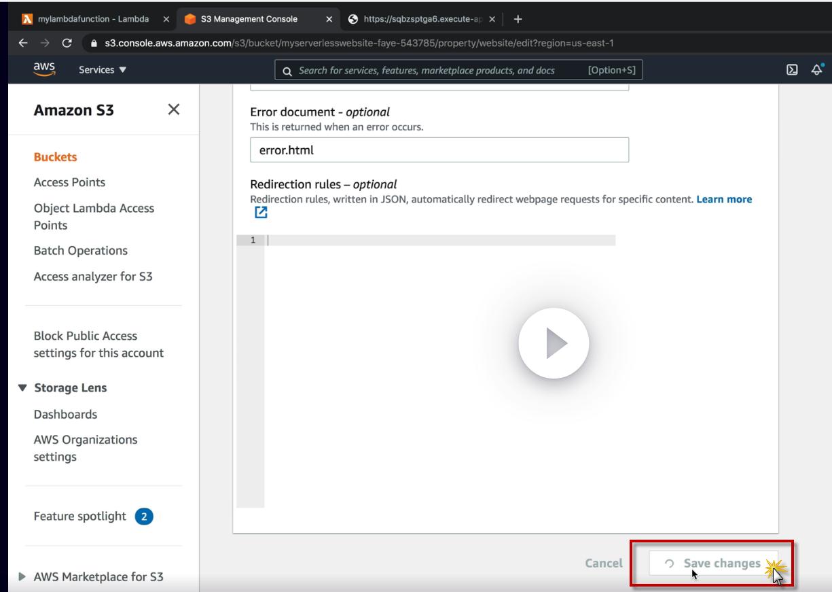The width and height of the screenshot is (832, 592).
Task: Open the CloudShell terminal icon
Action: coord(792,70)
